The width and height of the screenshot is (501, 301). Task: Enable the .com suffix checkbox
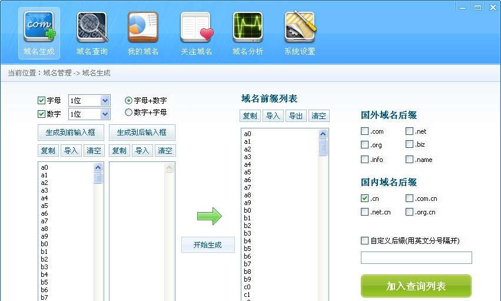(x=364, y=131)
